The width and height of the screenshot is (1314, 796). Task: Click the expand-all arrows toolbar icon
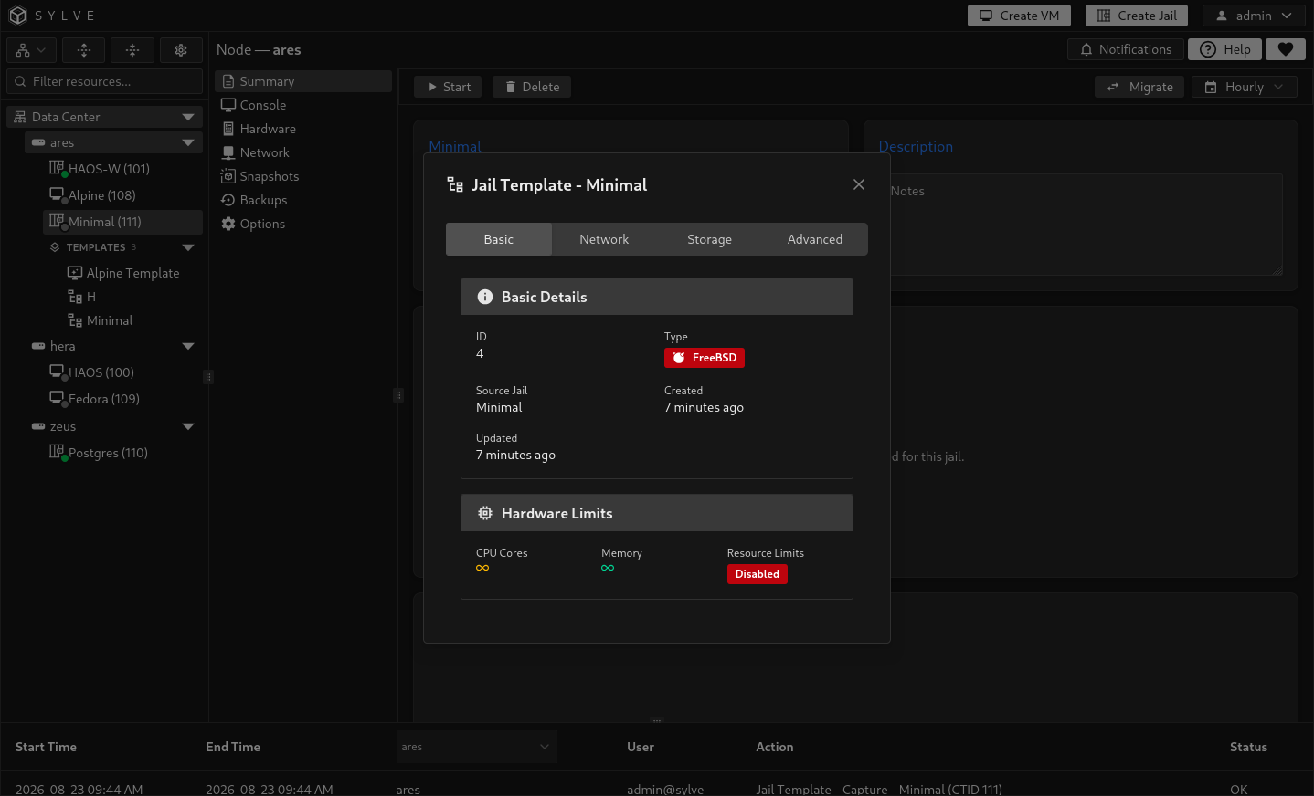84,50
